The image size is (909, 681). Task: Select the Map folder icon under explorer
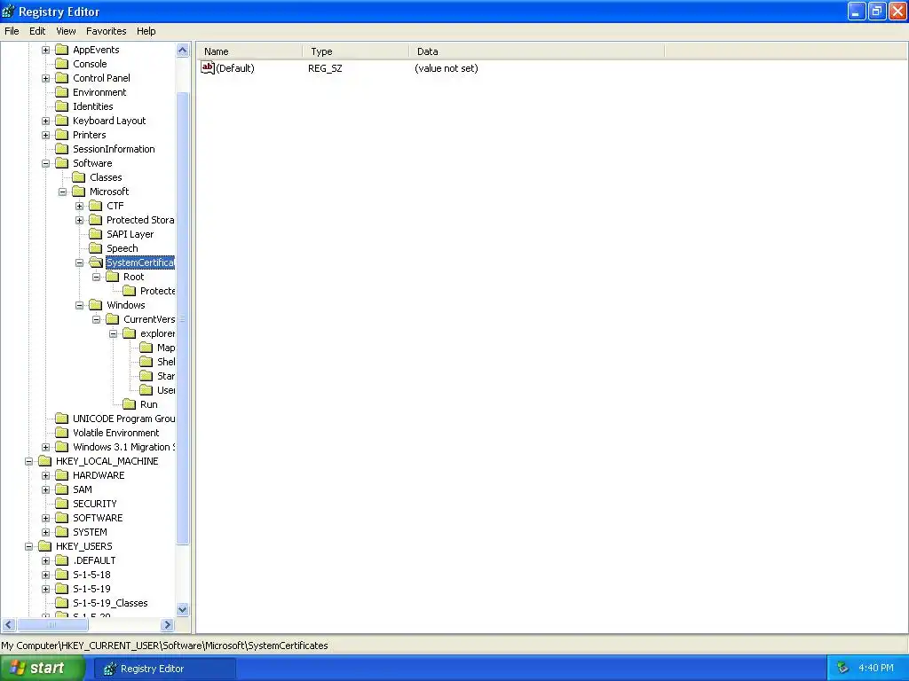pyautogui.click(x=146, y=348)
